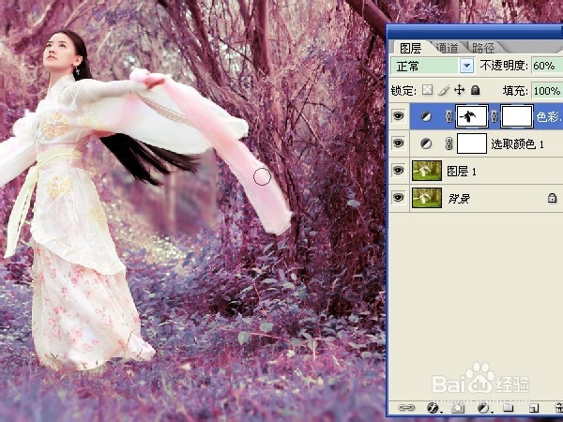Viewport: 563px width, 422px height.
Task: Open the blend mode 正常 dropdown
Action: [466, 66]
